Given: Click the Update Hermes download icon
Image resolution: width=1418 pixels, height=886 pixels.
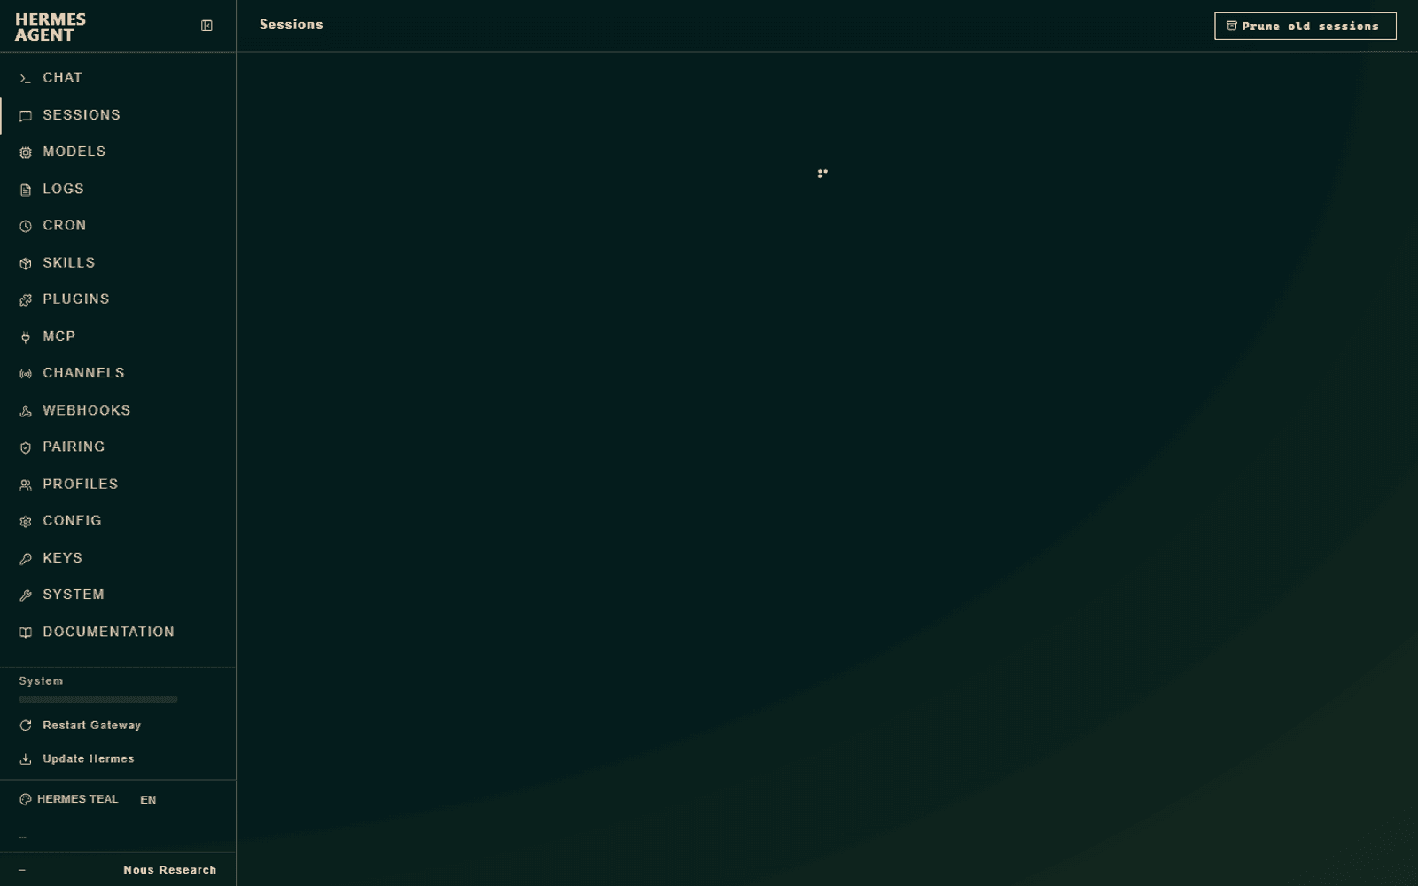Looking at the screenshot, I should (26, 759).
